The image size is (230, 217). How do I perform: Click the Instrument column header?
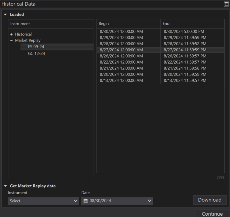coord(51,24)
